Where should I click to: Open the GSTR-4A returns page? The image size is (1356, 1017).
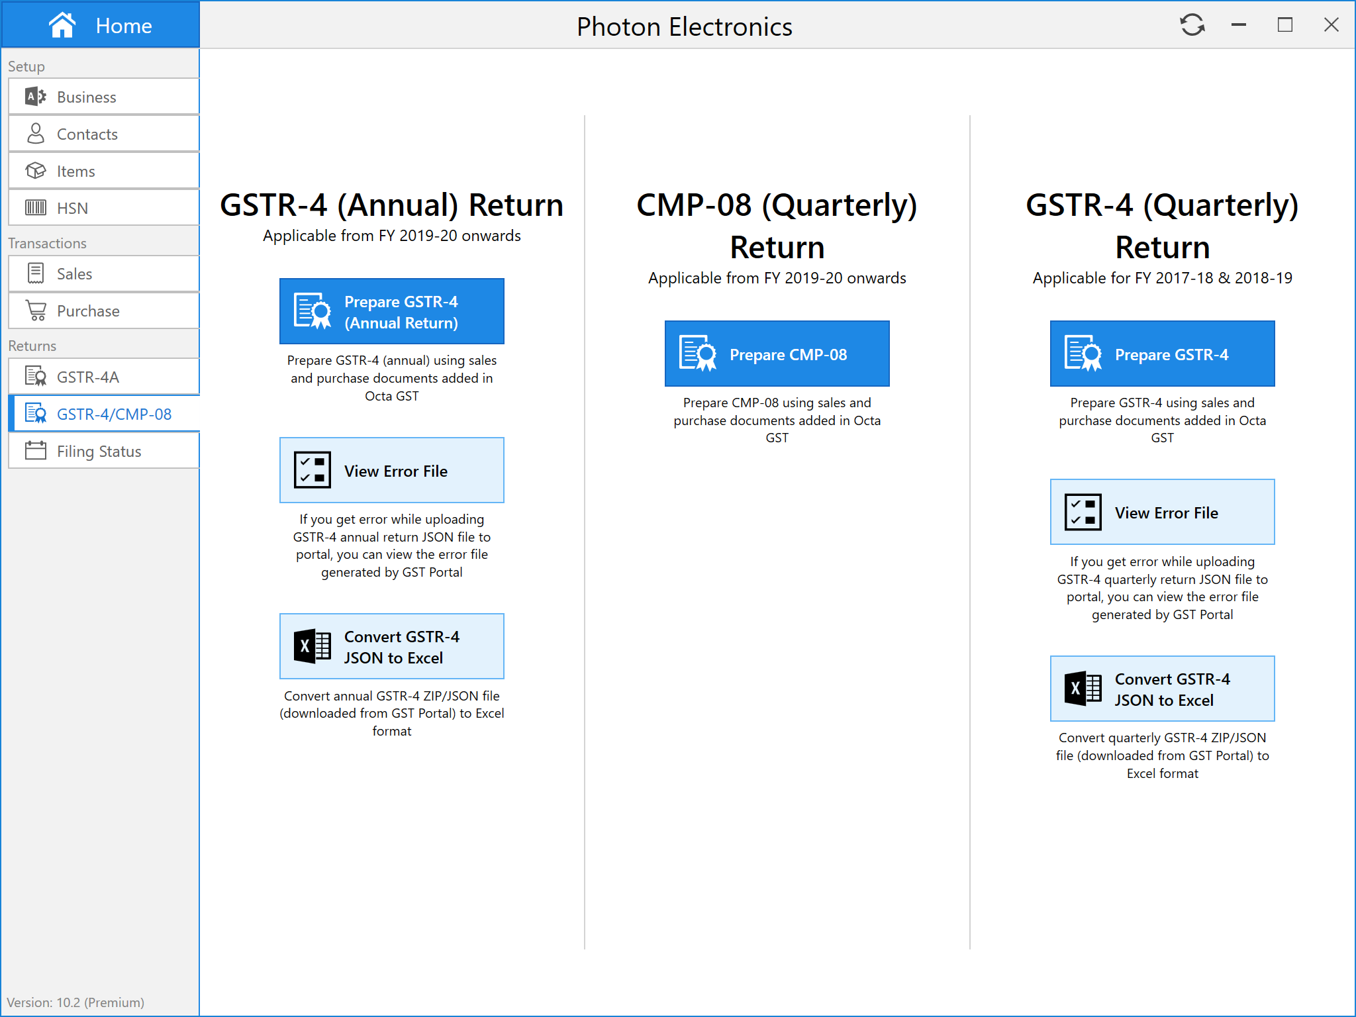(104, 377)
